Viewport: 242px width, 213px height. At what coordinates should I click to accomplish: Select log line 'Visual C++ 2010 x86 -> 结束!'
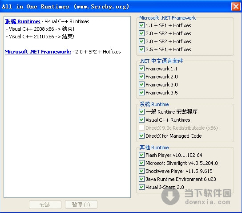click(40, 37)
